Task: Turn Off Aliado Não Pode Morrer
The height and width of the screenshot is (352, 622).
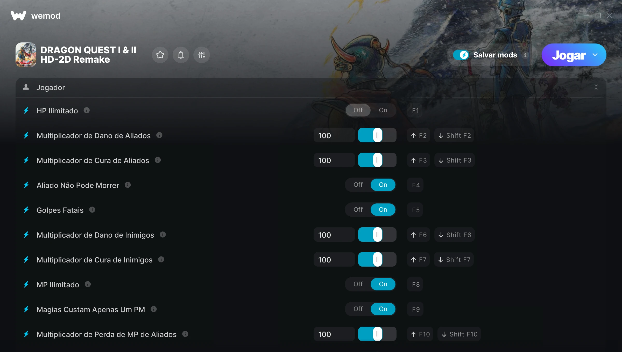Action: [358, 185]
